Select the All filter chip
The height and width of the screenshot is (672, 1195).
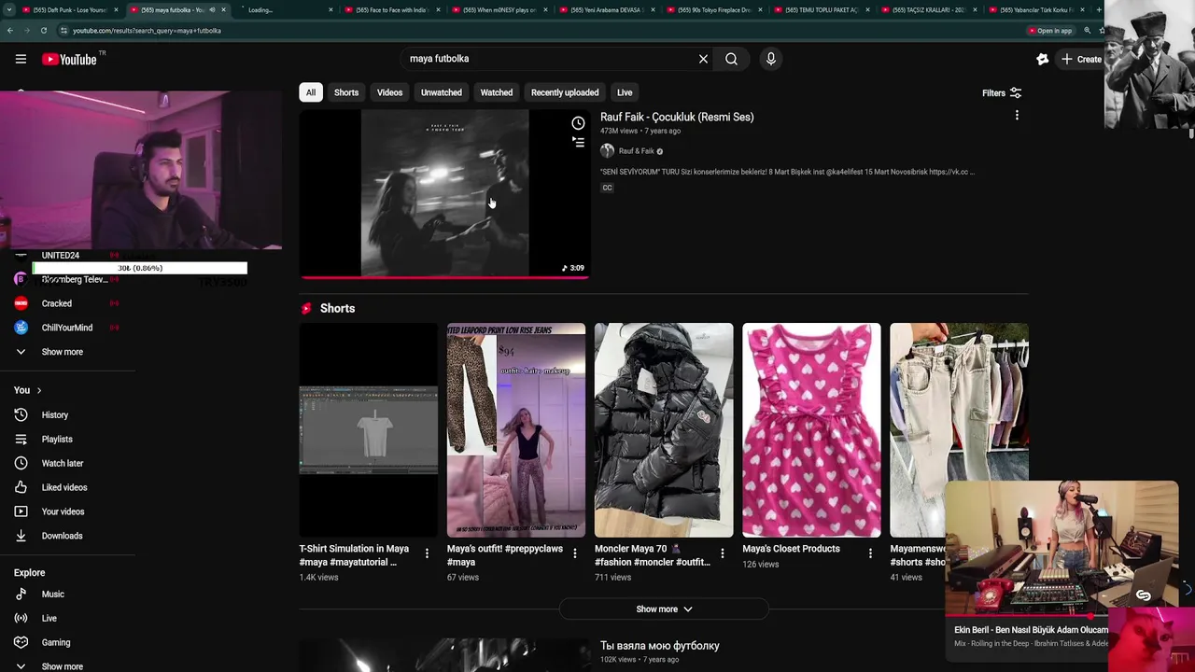click(x=311, y=92)
